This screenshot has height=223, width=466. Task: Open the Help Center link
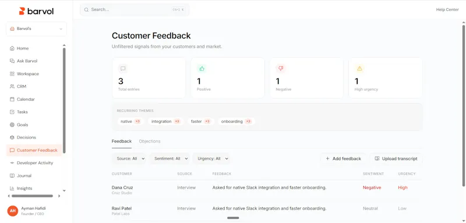click(447, 10)
